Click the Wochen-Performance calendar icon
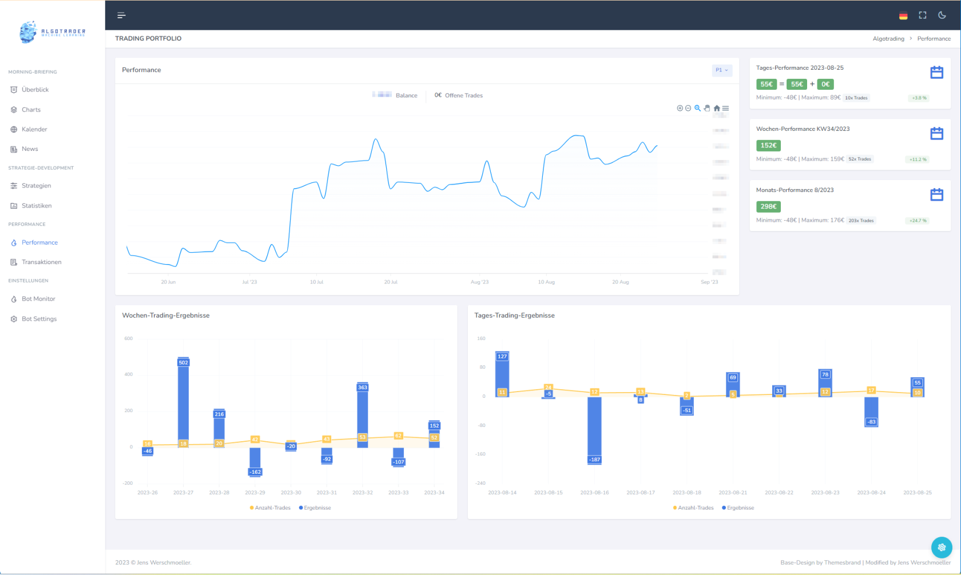 [936, 133]
